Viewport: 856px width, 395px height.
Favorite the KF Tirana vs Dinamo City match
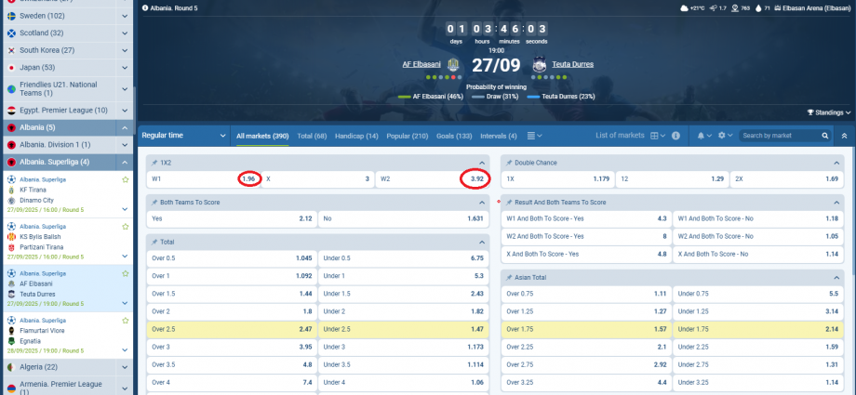tap(126, 178)
